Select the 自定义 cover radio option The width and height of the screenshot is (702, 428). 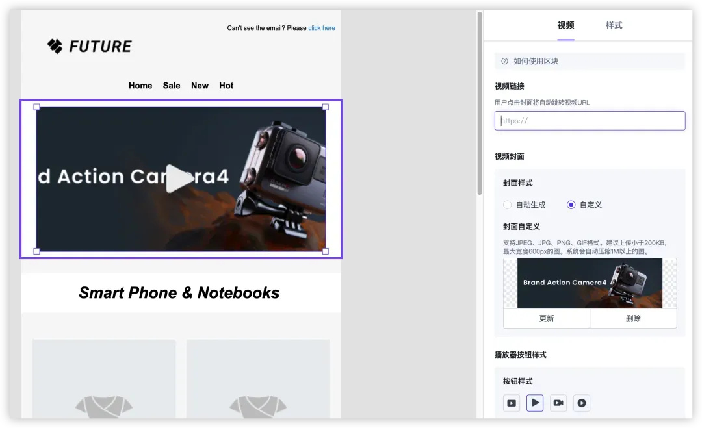click(x=571, y=205)
